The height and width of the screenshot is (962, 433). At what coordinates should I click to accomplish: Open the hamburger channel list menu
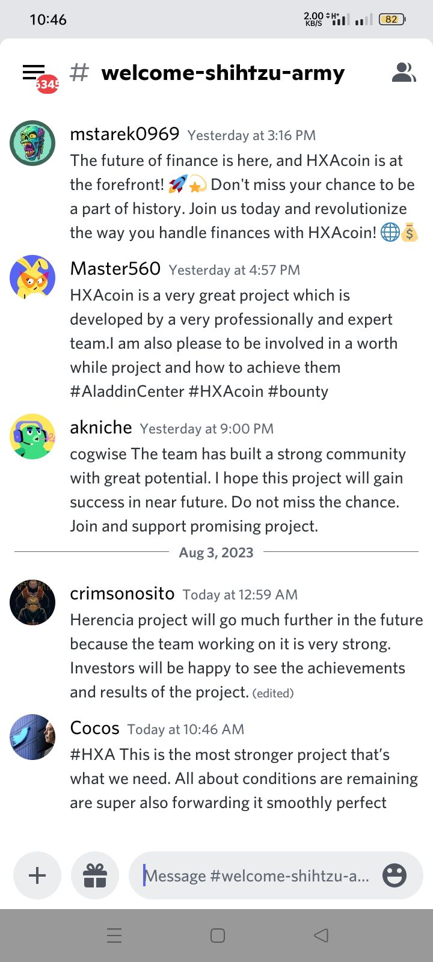(x=34, y=72)
